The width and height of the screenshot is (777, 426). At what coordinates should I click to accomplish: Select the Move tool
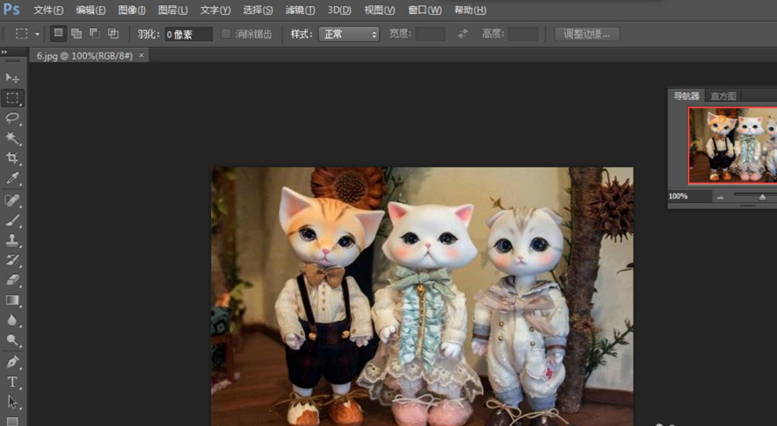[x=12, y=78]
